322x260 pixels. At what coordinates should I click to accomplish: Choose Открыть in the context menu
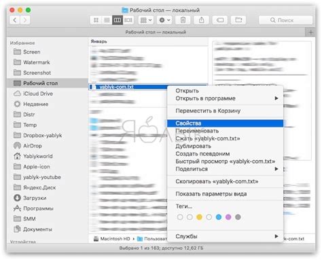(225, 91)
